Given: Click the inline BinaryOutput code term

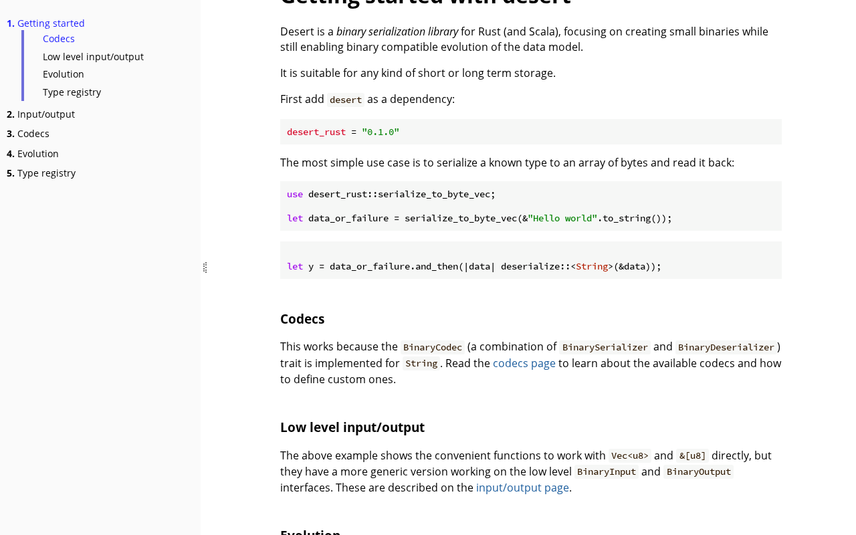Looking at the screenshot, I should pyautogui.click(x=698, y=471).
